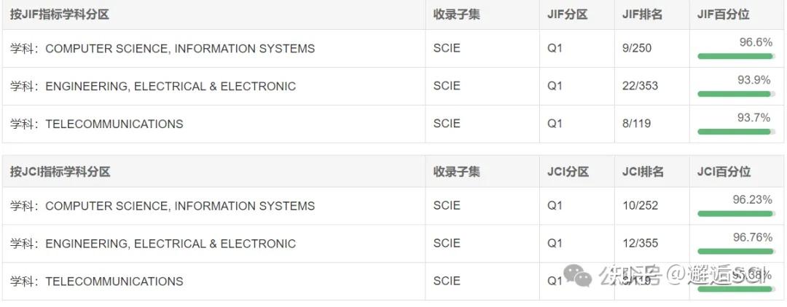Click the 按JIF指标学科分区 column header

tap(59, 15)
